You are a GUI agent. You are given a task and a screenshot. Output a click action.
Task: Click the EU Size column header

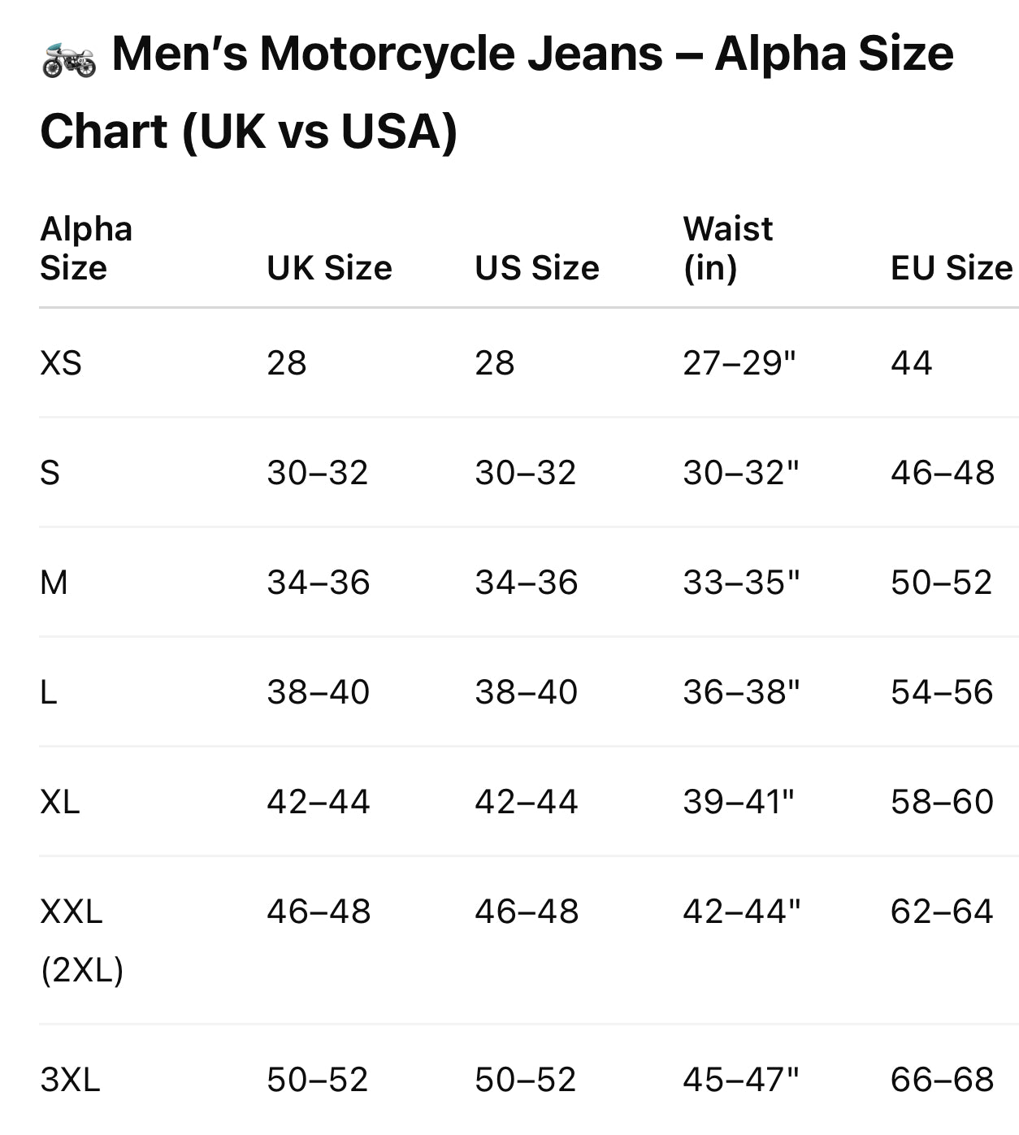click(x=952, y=268)
